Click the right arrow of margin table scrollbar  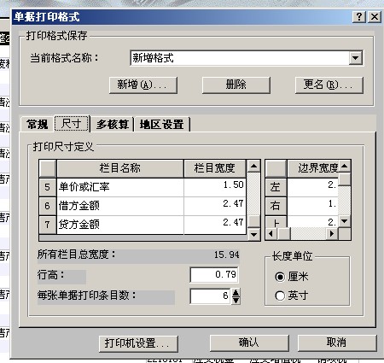coord(332,234)
